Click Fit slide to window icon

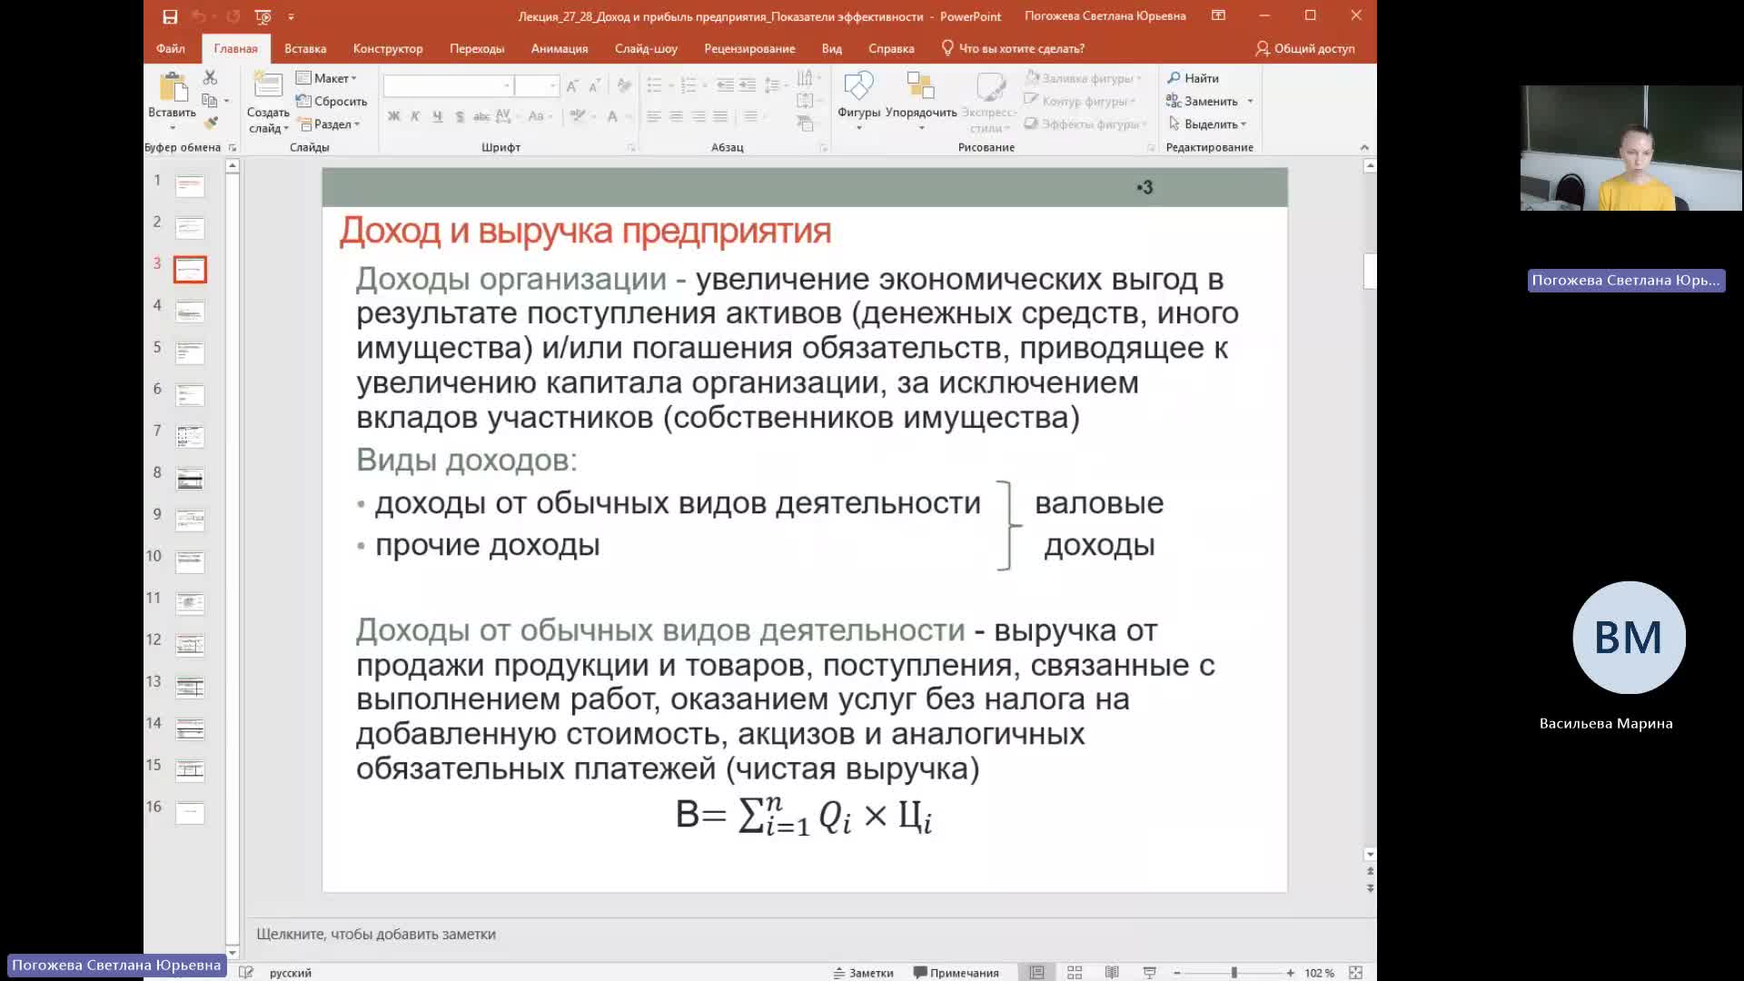click(1355, 973)
